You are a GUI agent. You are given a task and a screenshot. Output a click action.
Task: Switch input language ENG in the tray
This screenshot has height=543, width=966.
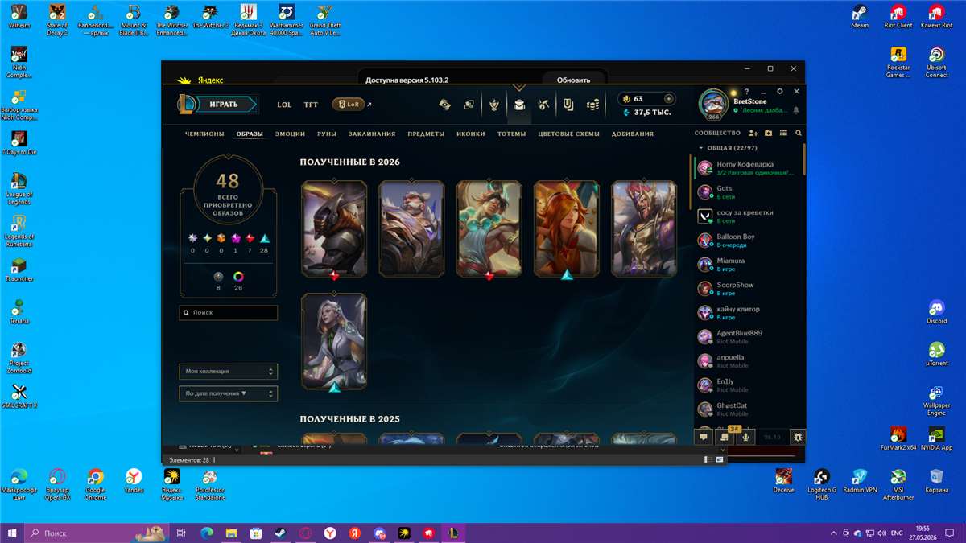click(x=895, y=533)
